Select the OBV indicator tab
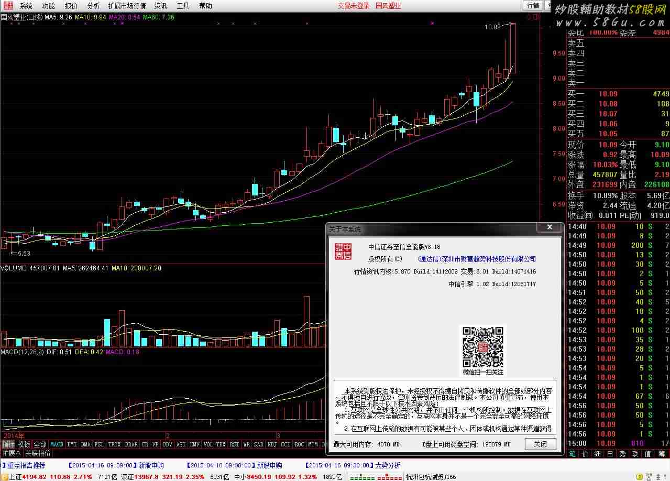The height and width of the screenshot is (481, 670). (x=167, y=444)
